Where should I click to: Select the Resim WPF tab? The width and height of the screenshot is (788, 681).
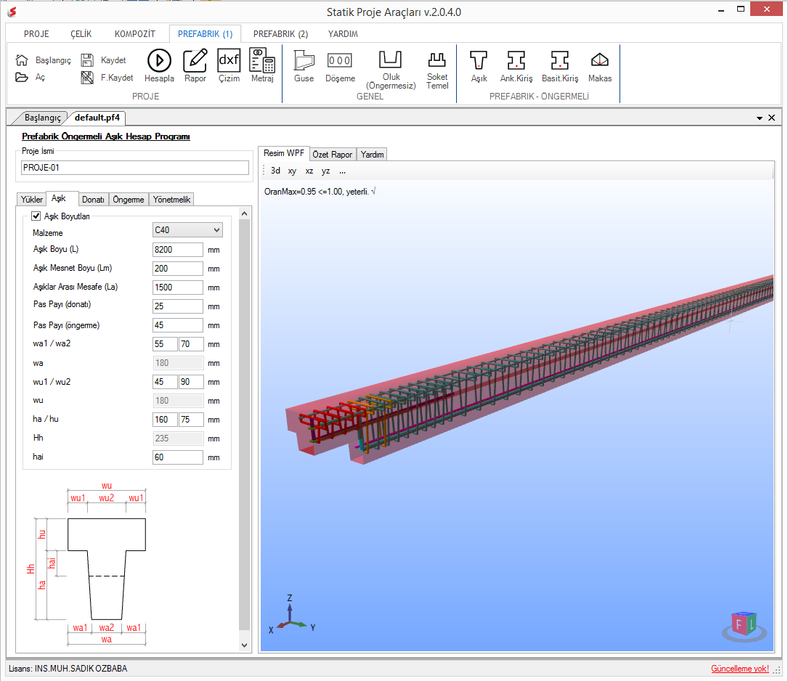tap(284, 153)
